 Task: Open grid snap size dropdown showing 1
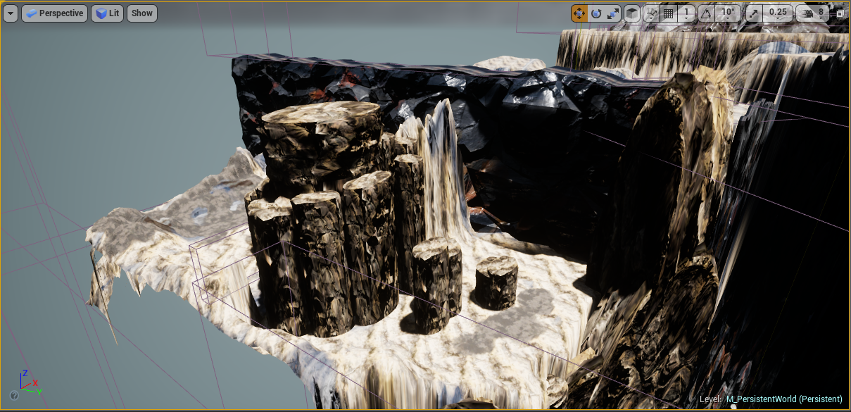point(686,13)
